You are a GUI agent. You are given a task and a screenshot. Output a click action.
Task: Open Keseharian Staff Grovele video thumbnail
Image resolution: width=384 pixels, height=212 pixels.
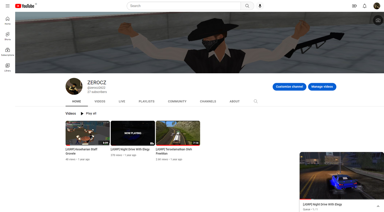[88, 133]
